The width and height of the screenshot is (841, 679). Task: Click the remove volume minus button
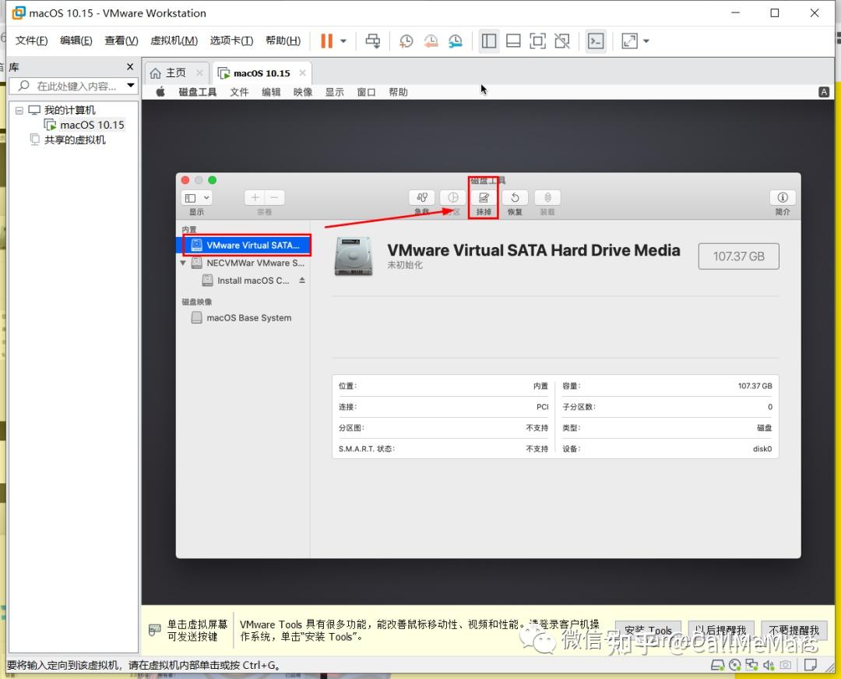click(274, 197)
